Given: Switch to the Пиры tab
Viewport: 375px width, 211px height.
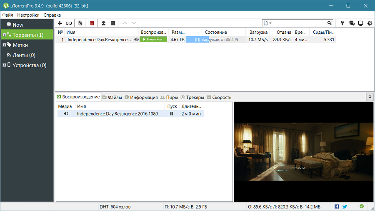Looking at the screenshot, I should (x=169, y=97).
